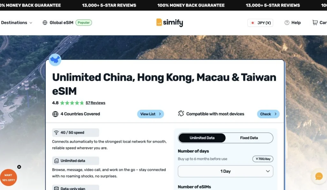Click the 'Unlimited data' feature label
The image size is (327, 190).
(x=73, y=161)
